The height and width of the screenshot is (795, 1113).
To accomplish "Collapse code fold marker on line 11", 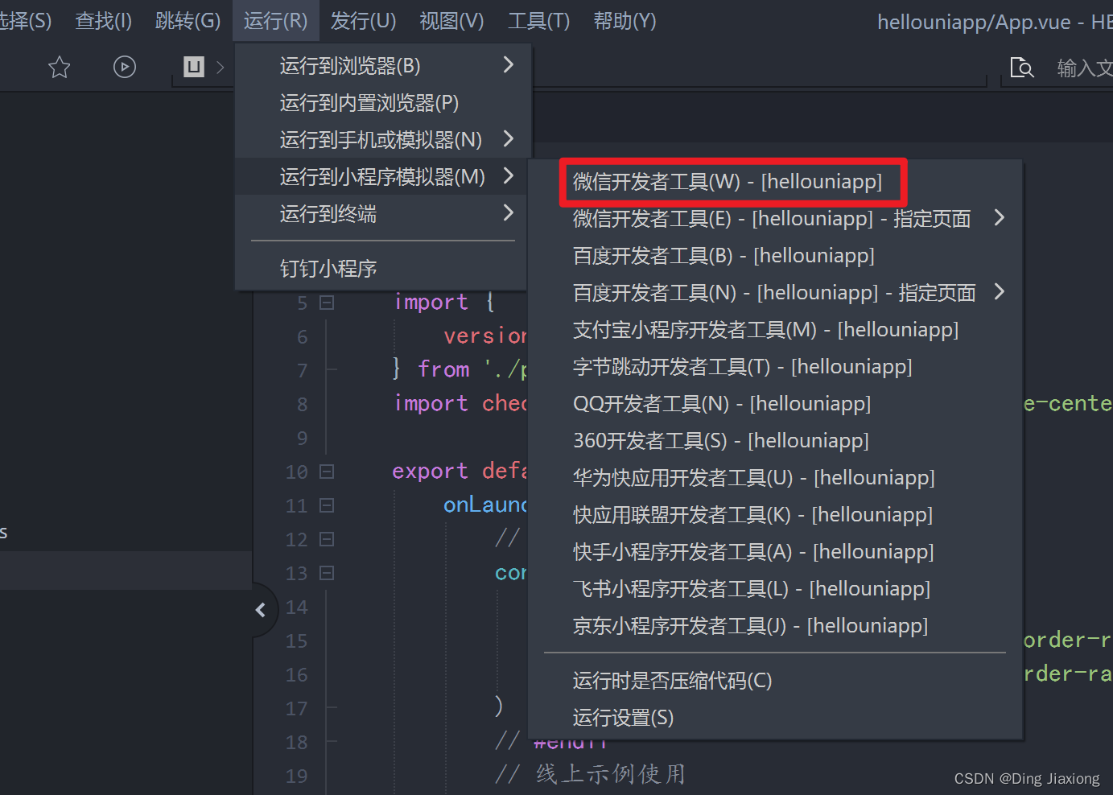I will tap(327, 506).
